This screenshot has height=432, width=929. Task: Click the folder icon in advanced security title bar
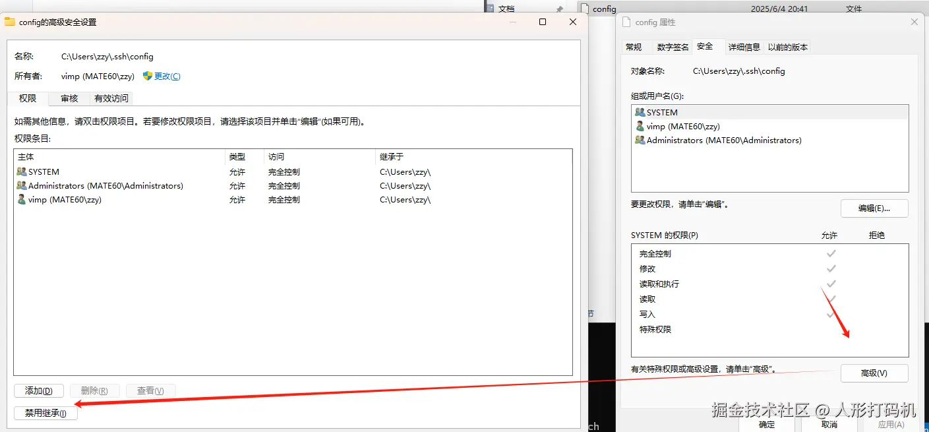click(x=10, y=22)
